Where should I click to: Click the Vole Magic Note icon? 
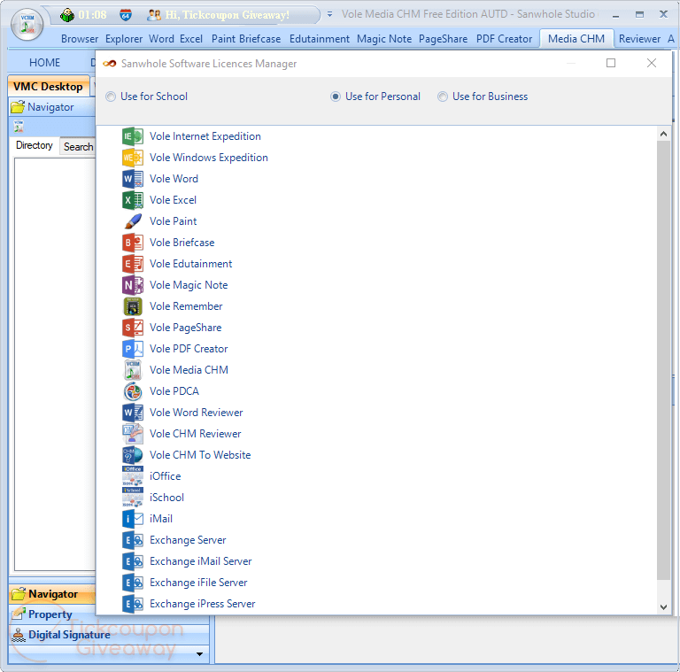click(x=133, y=285)
